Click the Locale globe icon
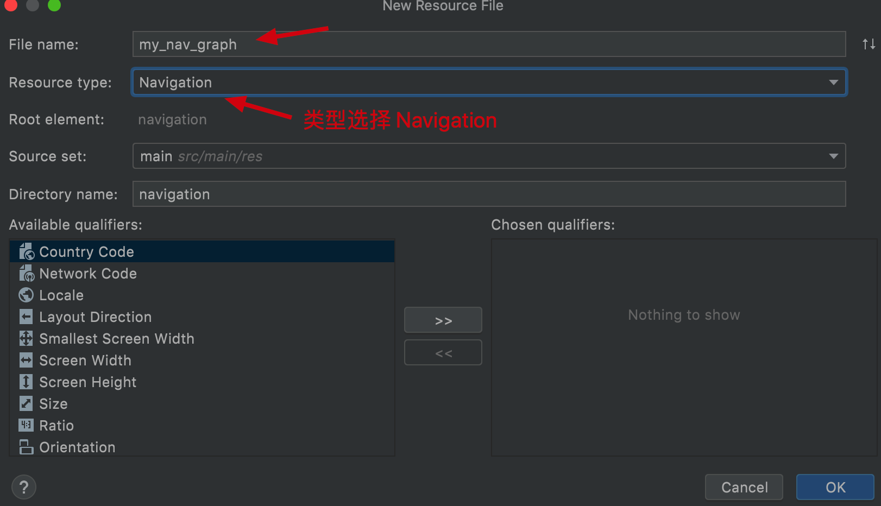881x506 pixels. (26, 295)
